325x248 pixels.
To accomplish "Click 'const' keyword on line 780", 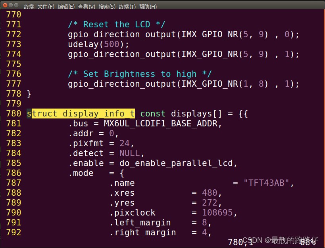I will (153, 114).
